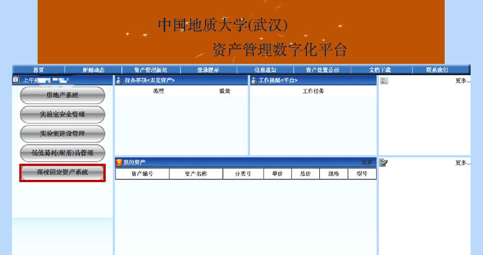The height and width of the screenshot is (255, 483).
Task: Click the 总价 column header
Action: (305, 174)
